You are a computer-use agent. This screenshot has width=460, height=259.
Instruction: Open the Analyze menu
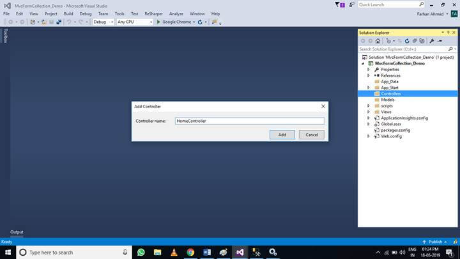176,14
